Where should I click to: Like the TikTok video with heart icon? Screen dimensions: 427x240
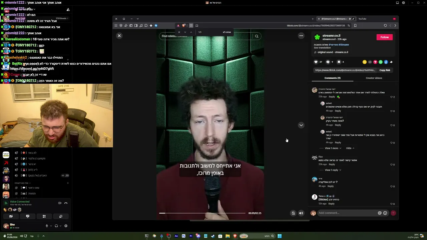[316, 62]
